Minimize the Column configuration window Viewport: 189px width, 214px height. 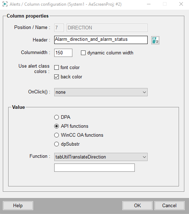149,4
